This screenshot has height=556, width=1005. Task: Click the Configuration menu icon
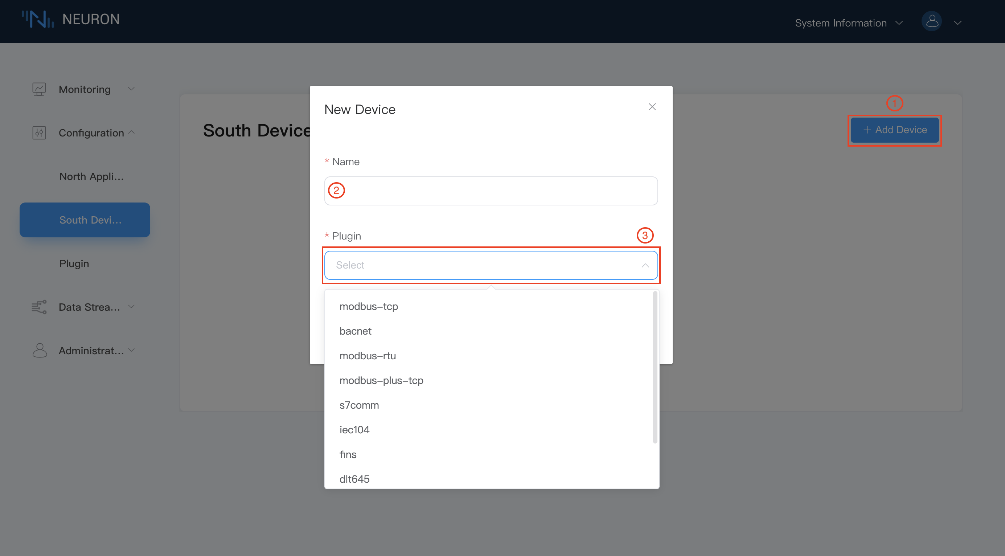[x=39, y=132]
